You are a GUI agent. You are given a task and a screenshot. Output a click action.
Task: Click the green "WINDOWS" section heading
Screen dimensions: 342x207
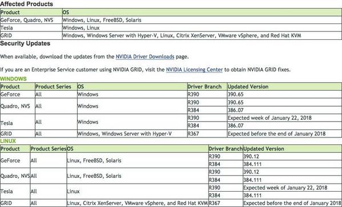pos(13,79)
